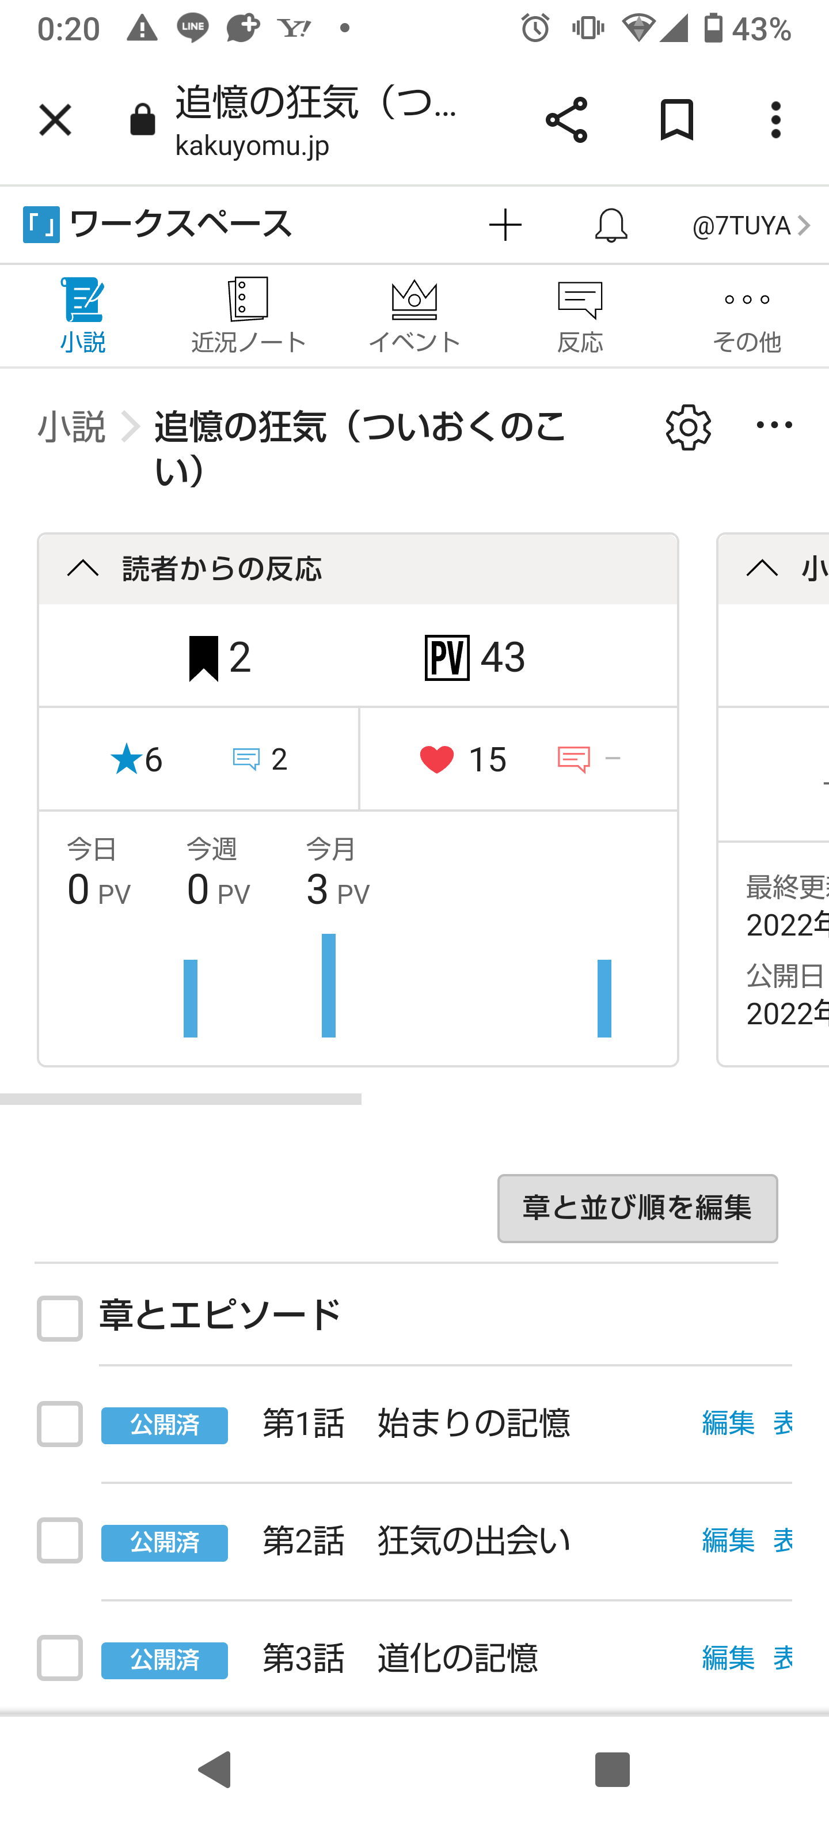Tap the share icon in browser bar
This screenshot has height=1825, width=829.
click(566, 120)
